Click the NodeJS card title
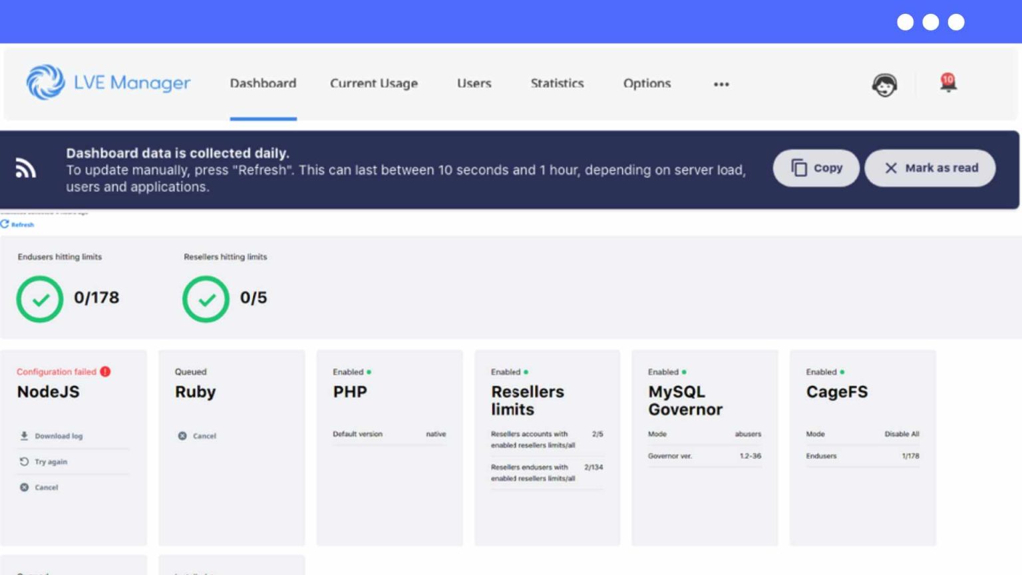Image resolution: width=1022 pixels, height=575 pixels. pos(48,391)
